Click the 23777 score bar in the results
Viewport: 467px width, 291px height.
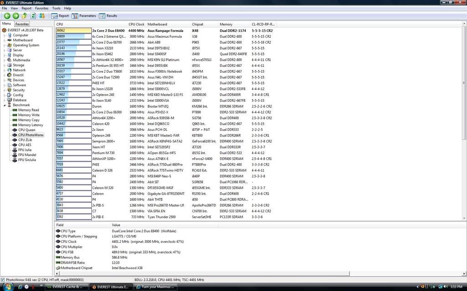73,42
